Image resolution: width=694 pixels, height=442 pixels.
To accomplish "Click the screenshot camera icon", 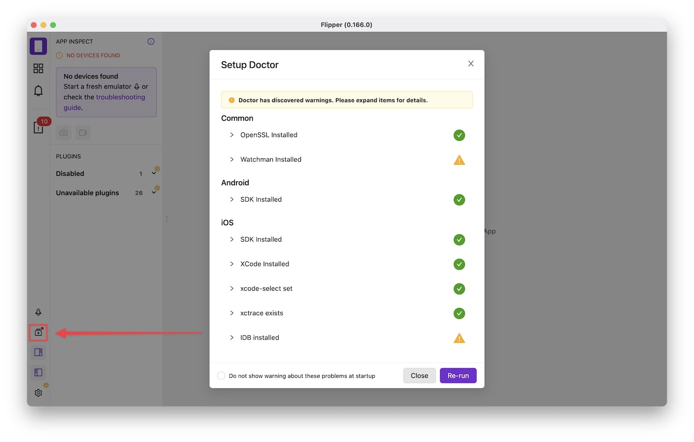I will 64,132.
